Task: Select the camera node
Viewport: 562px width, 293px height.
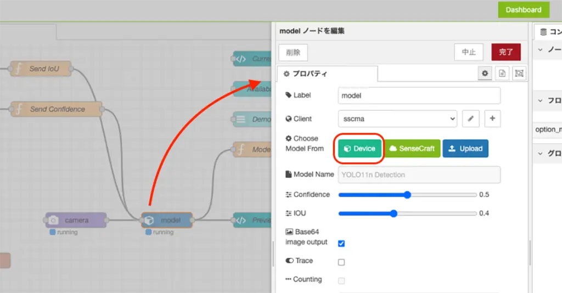Action: tap(76, 220)
